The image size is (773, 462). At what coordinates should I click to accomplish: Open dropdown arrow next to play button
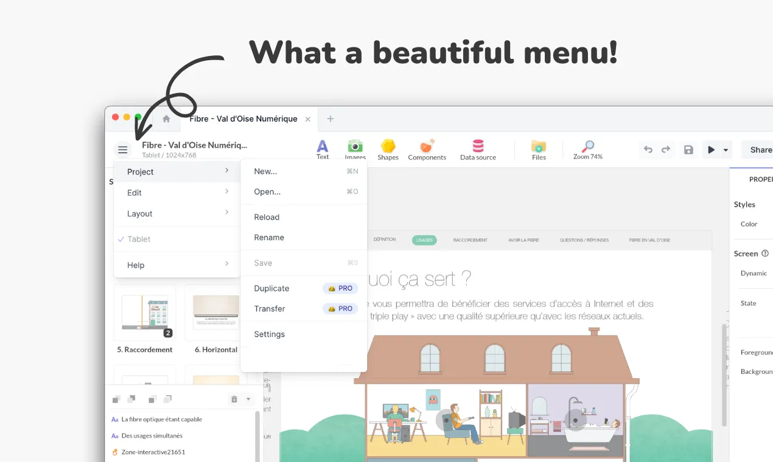click(x=726, y=150)
